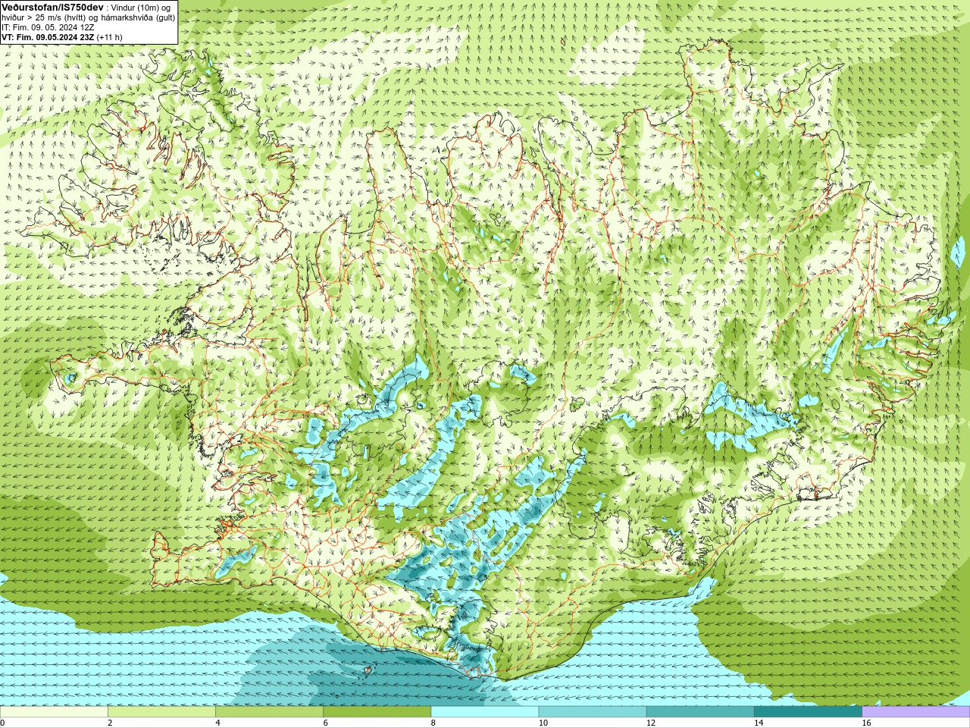Click the legend scale label '16'
Image resolution: width=970 pixels, height=728 pixels.
[x=865, y=723]
